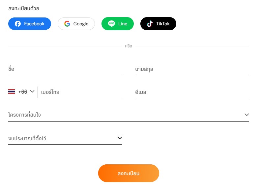This screenshot has width=257, height=190.
Task: Click the งบประมาณที่ตั้งไว้ select field
Action: point(65,138)
